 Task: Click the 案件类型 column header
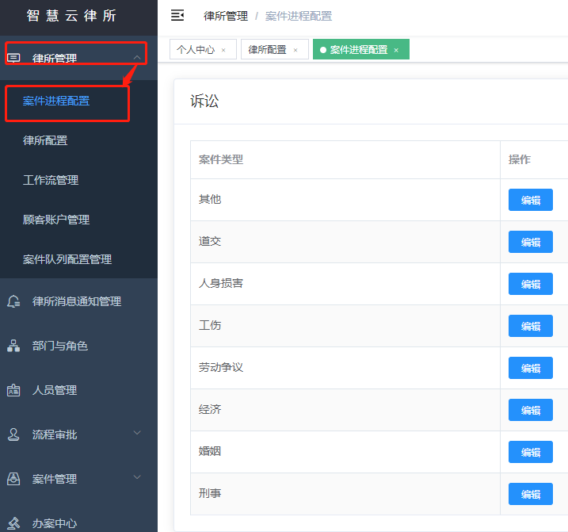tap(221, 159)
